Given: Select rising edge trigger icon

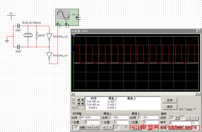Looking at the screenshot, I should coord(172,118).
